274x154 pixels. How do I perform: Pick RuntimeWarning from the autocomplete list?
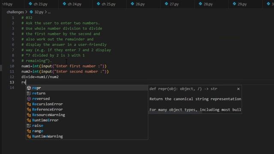coord(87,136)
